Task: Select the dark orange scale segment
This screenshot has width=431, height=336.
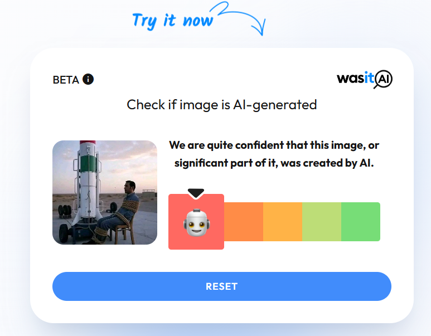Action: click(244, 222)
